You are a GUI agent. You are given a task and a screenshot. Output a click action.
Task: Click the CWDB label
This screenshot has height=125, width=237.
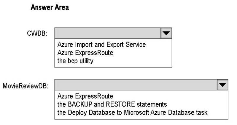[x=37, y=33]
